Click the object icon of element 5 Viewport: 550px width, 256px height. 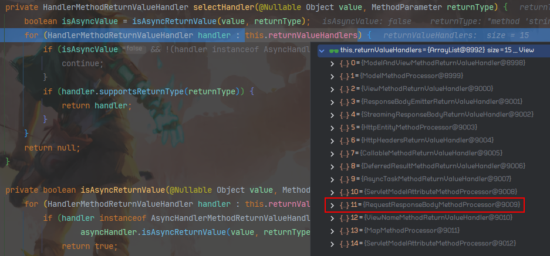(x=344, y=128)
